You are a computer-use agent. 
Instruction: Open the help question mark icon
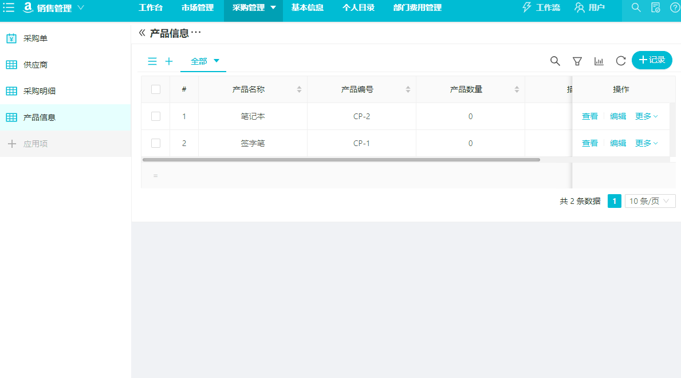tap(674, 8)
